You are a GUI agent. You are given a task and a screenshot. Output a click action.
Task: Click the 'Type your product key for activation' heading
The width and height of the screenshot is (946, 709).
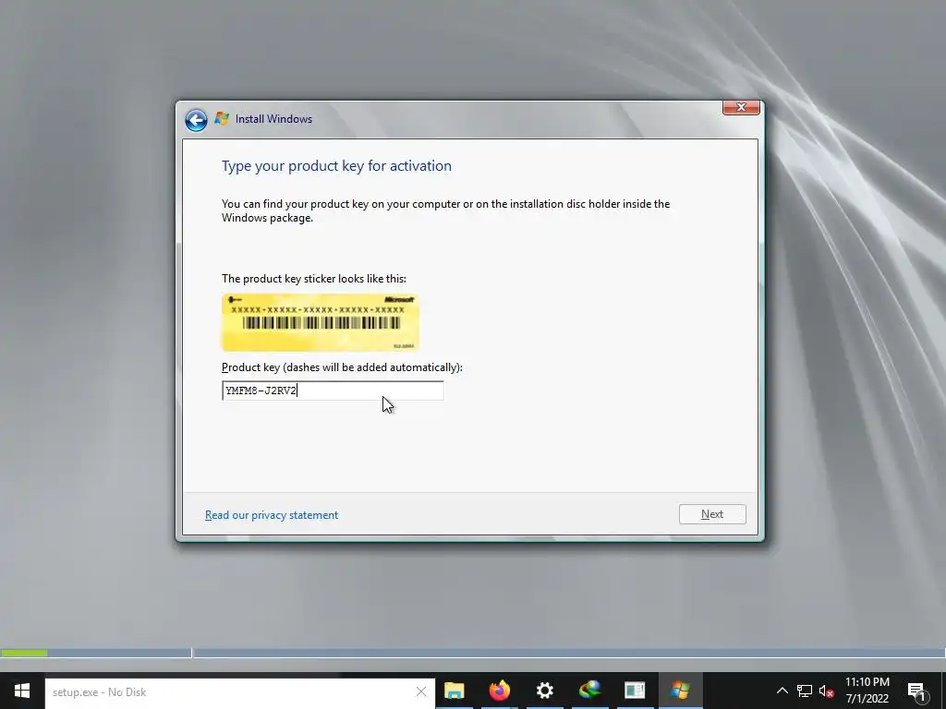tap(336, 166)
